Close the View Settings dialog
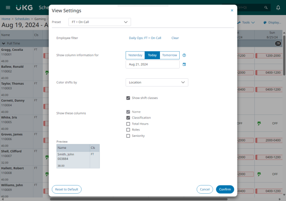286x201 pixels. [232, 11]
